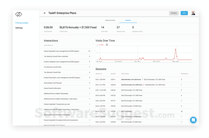Screen dimensions: 209x138
Task: Click Action Button: Get Proposal row
Action: (x=67, y=83)
